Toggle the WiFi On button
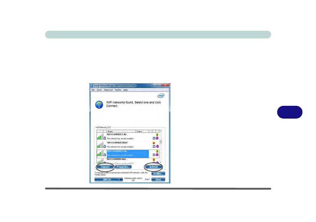This screenshot has width=316, height=222. click(107, 179)
